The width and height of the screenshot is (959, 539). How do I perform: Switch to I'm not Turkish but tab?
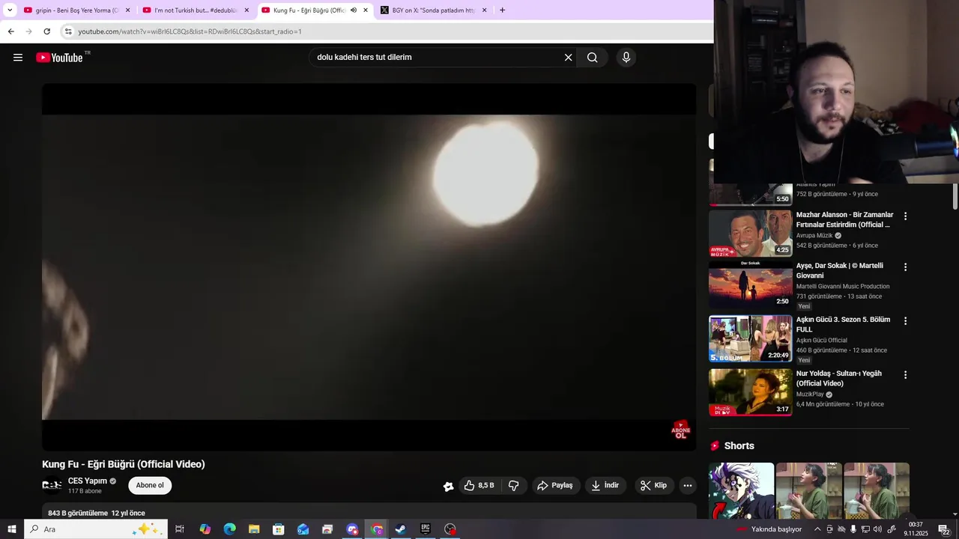coord(196,10)
